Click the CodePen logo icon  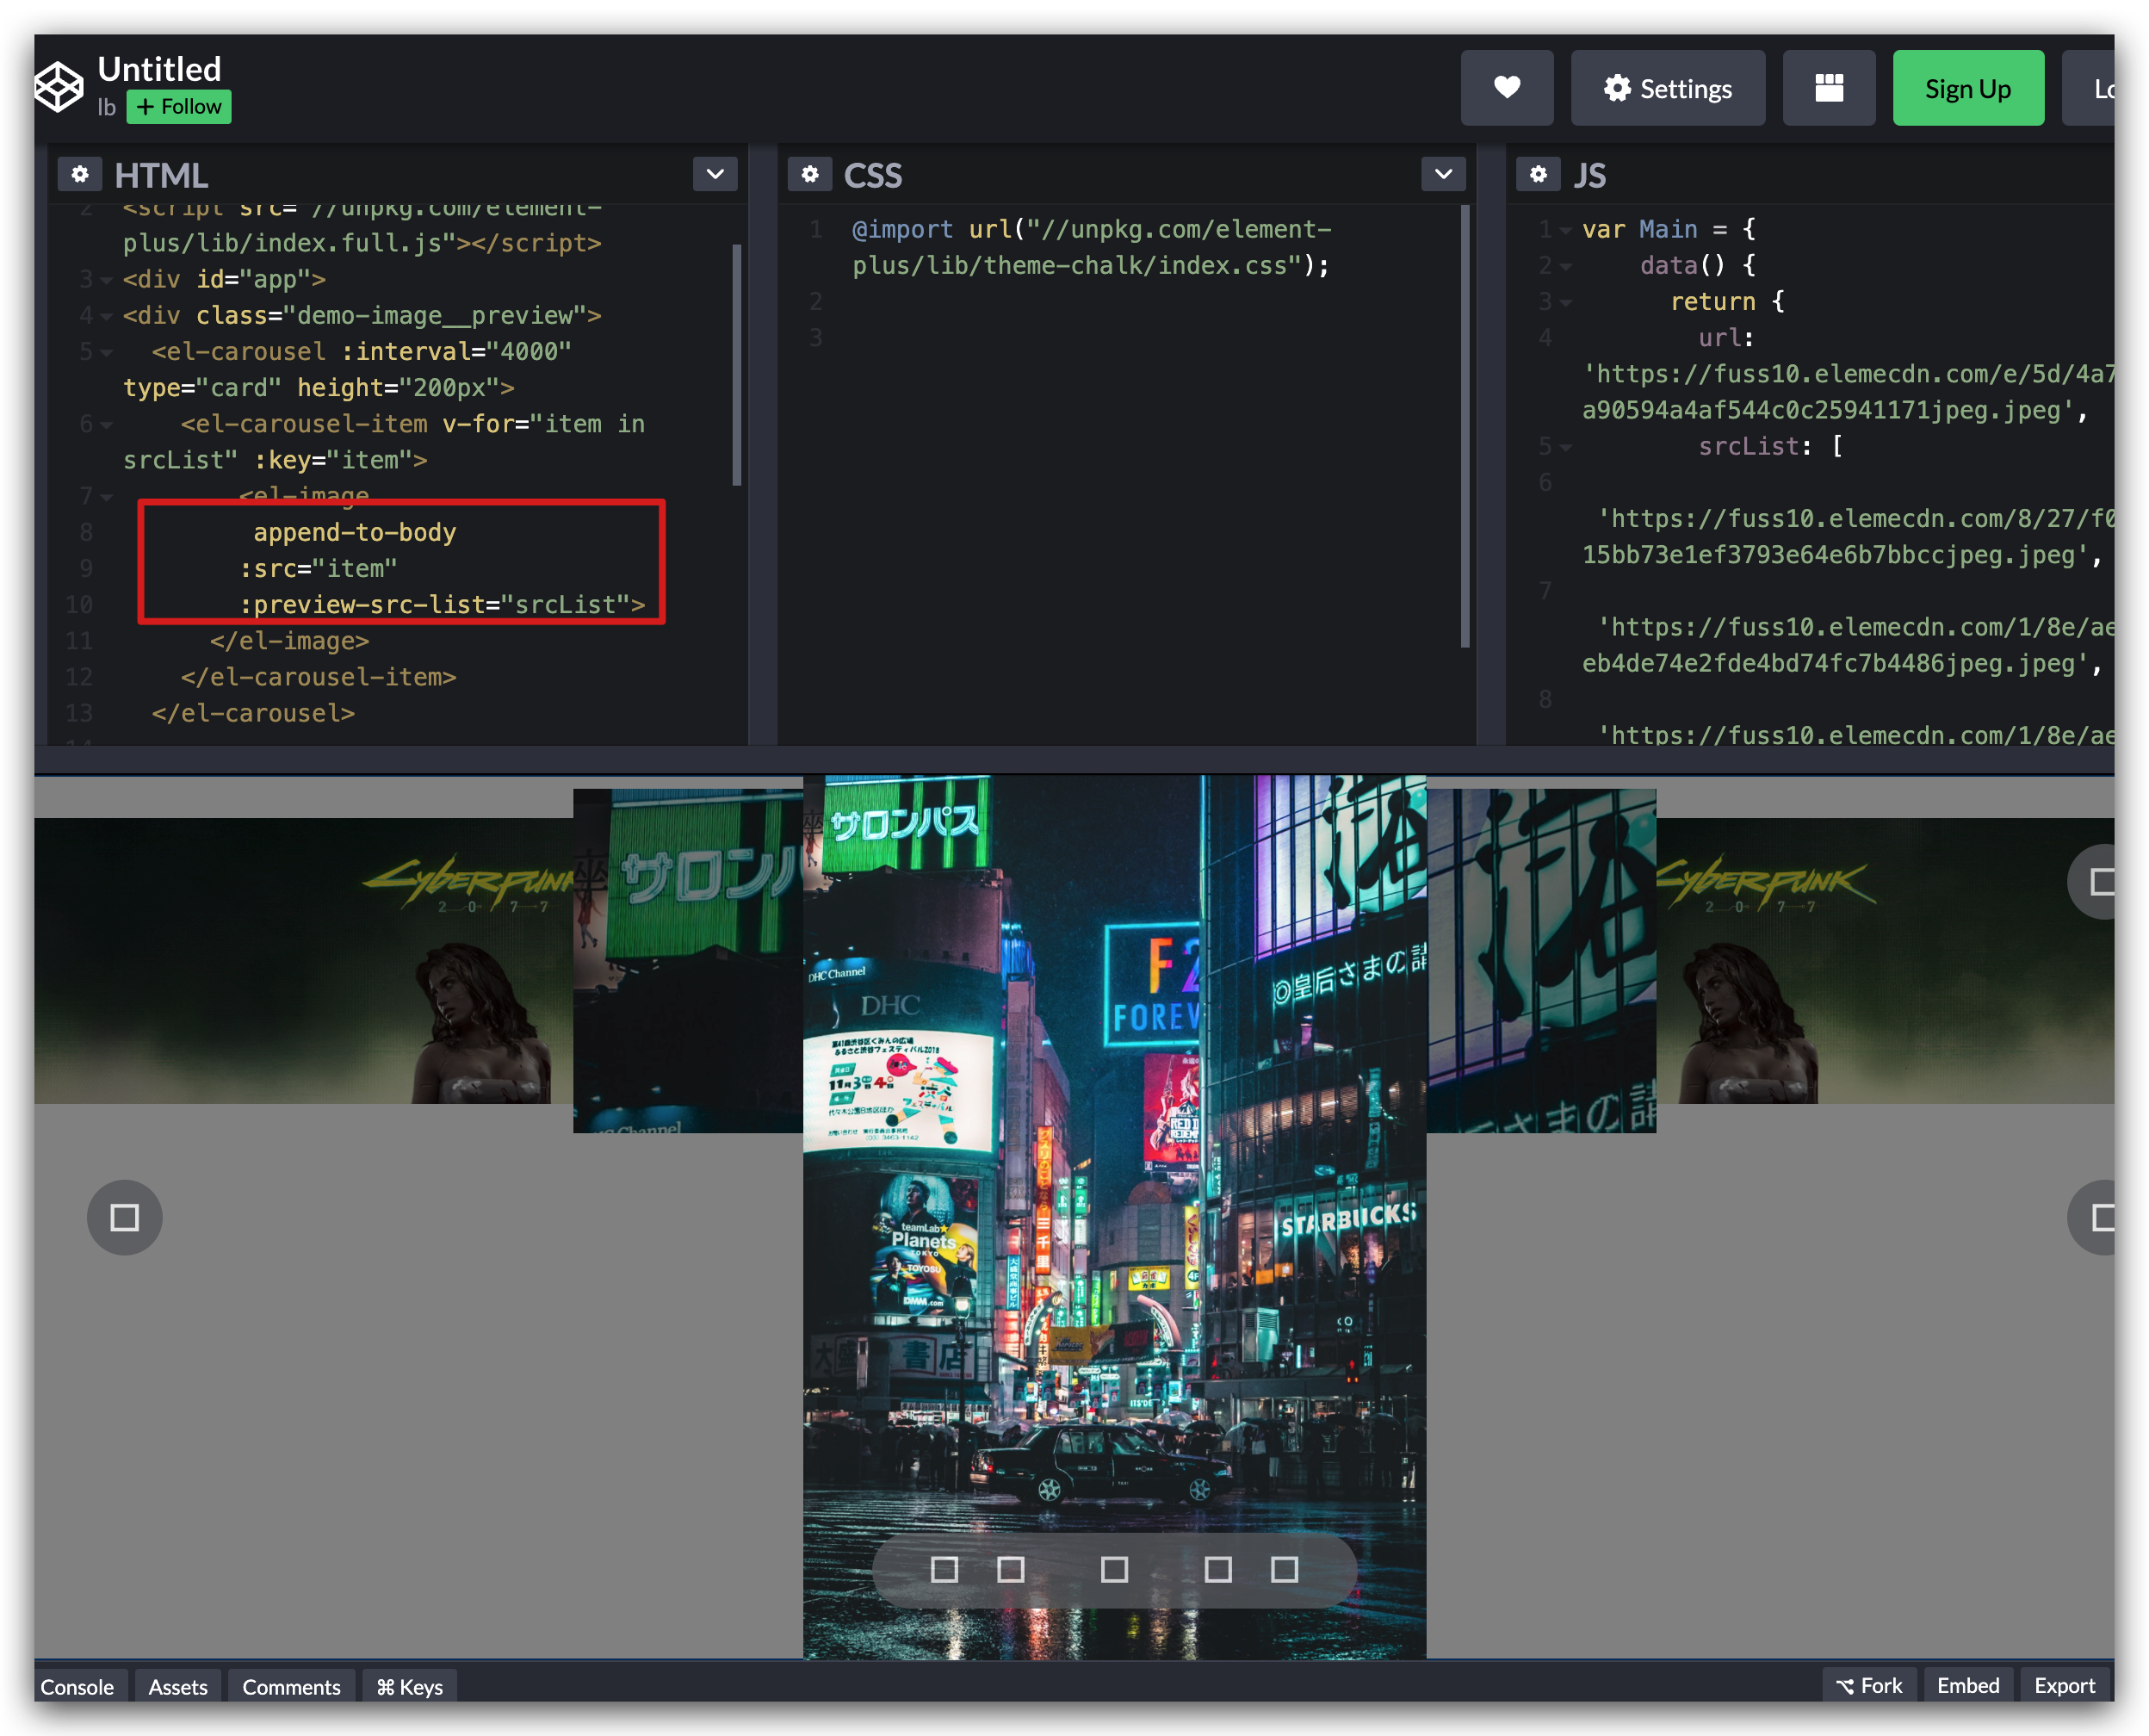point(59,88)
